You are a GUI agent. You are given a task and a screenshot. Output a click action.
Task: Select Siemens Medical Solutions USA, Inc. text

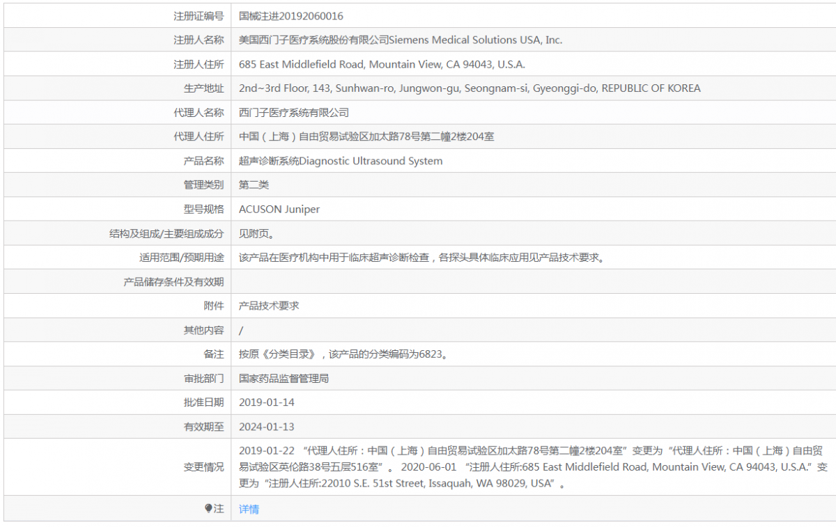475,40
